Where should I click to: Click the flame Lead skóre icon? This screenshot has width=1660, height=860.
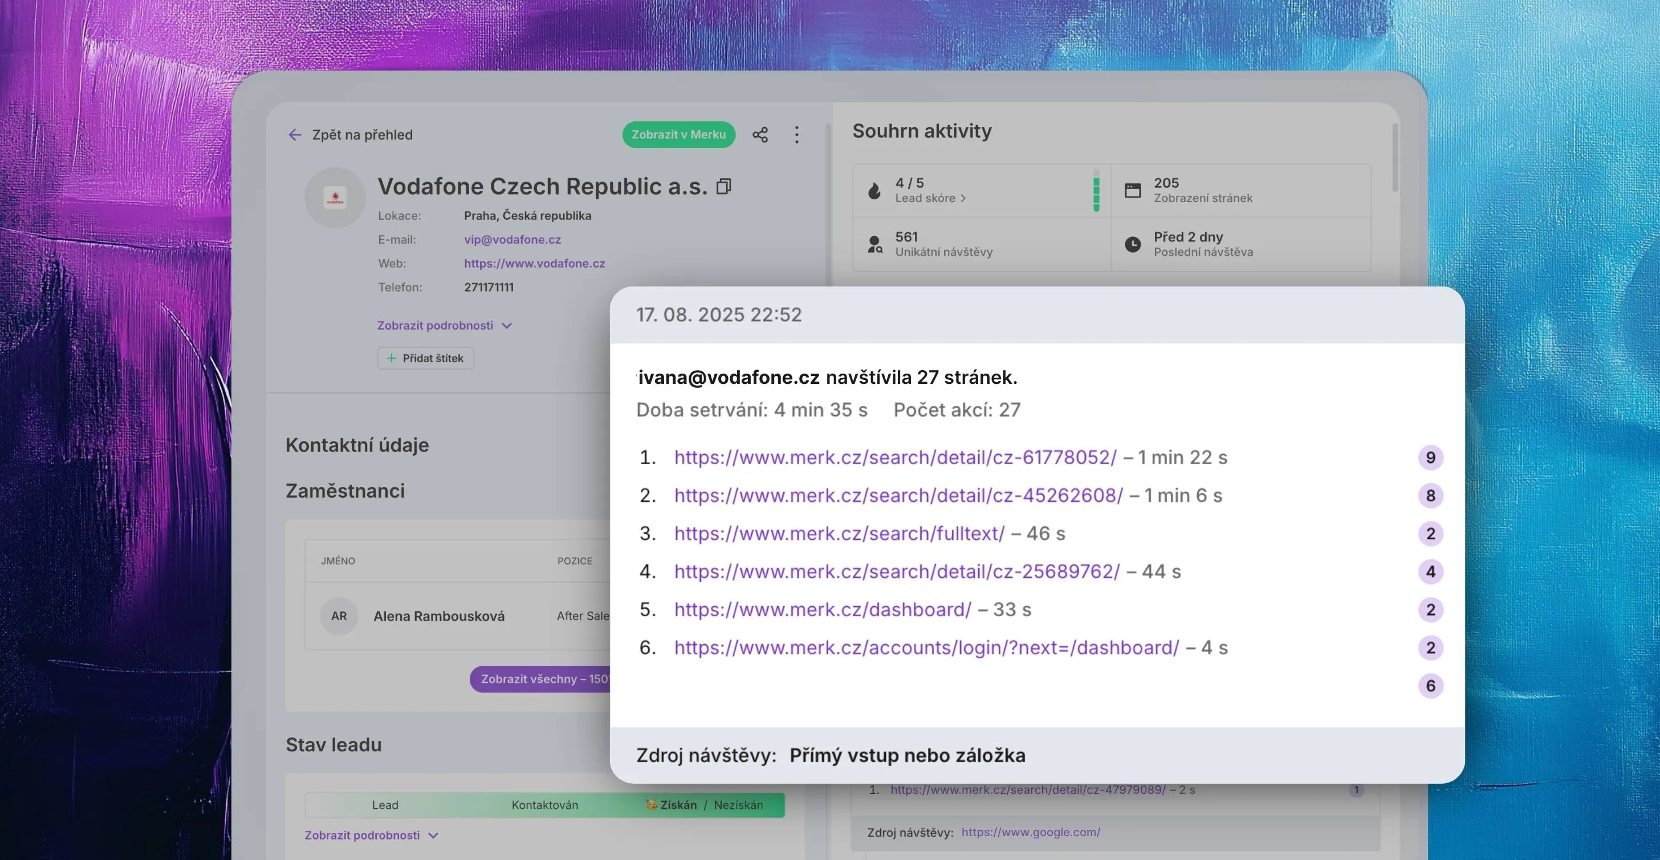coord(874,191)
